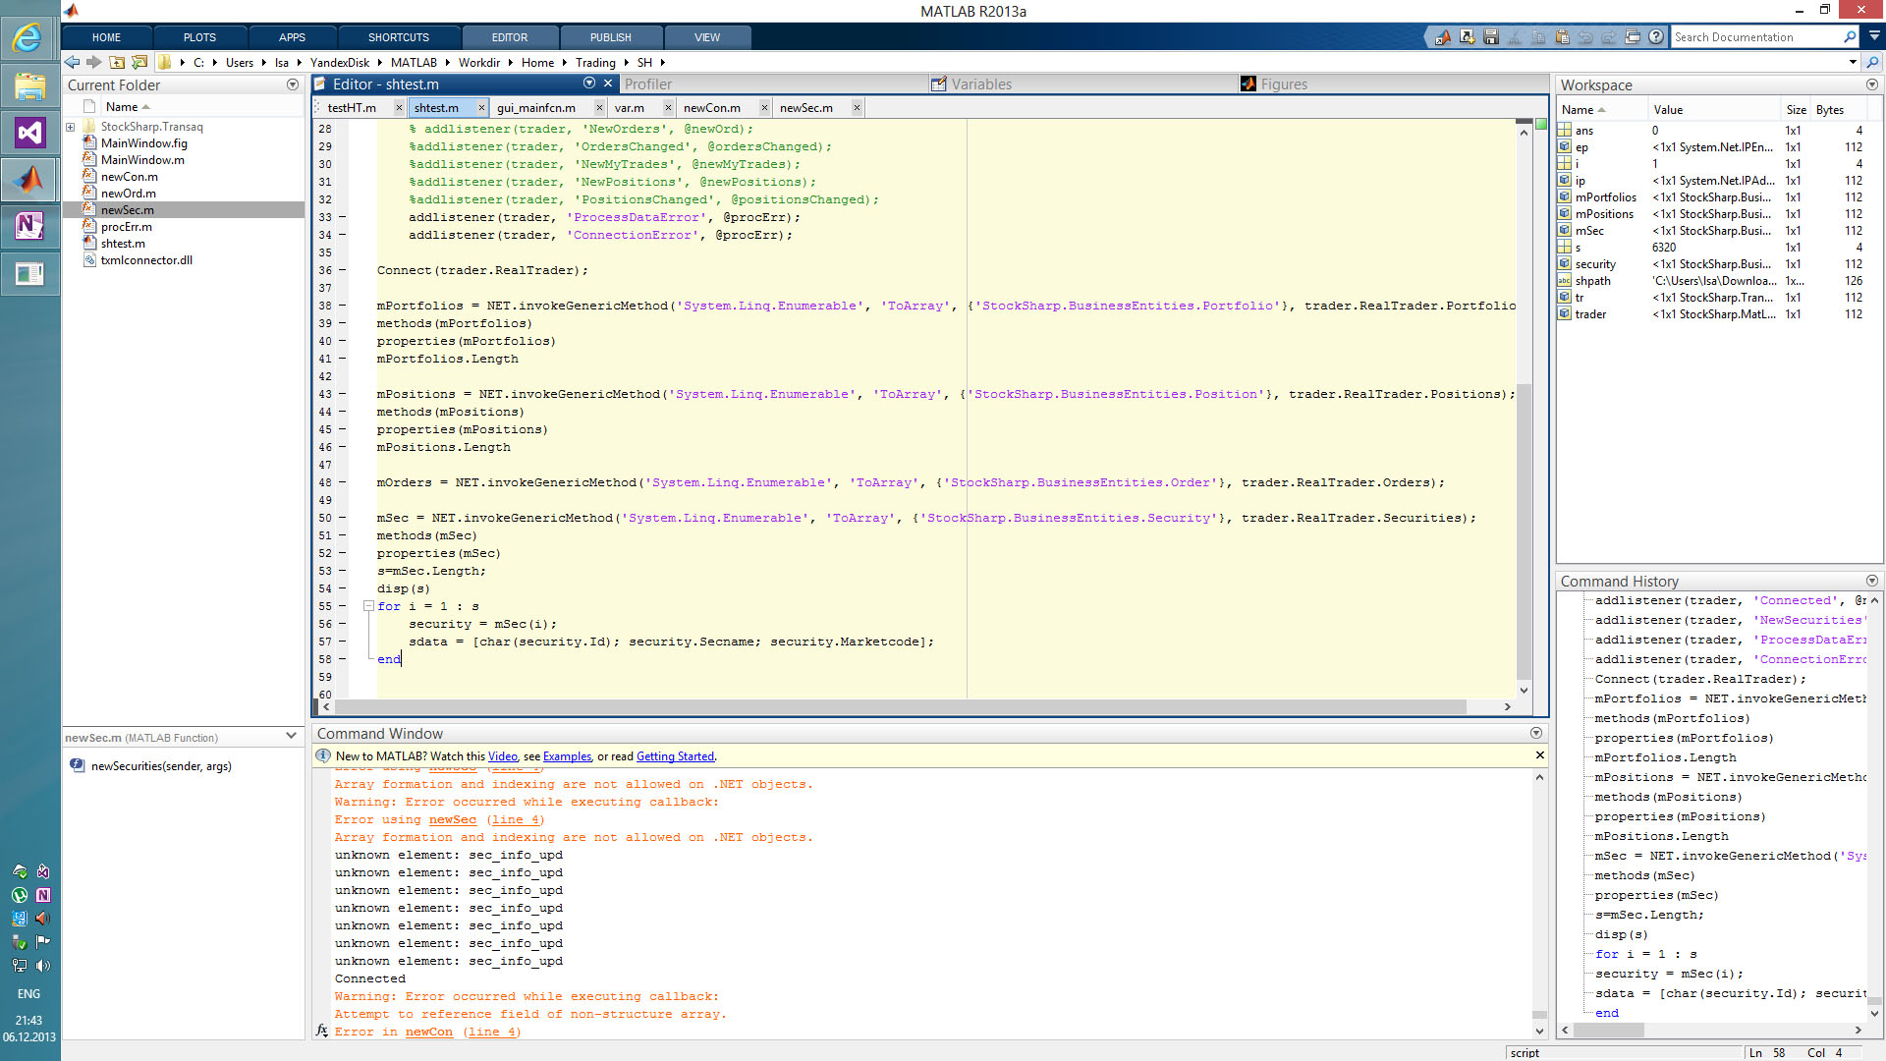The width and height of the screenshot is (1886, 1061).
Task: Click the fx function browser icon in Command Window
Action: pos(322,1031)
